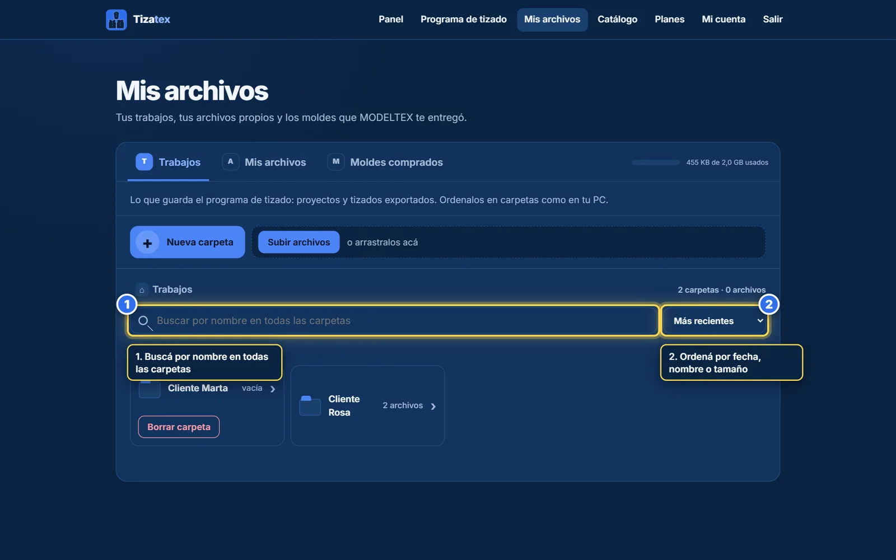
Task: Click Borrar carpeta for Cliente Marta
Action: tap(179, 427)
